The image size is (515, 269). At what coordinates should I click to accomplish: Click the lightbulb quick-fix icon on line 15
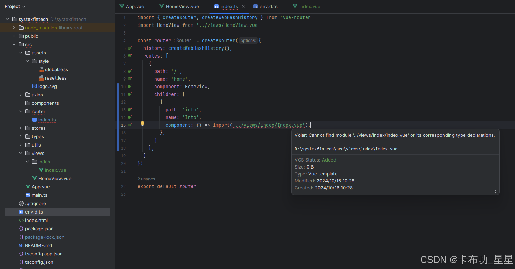[x=142, y=124]
